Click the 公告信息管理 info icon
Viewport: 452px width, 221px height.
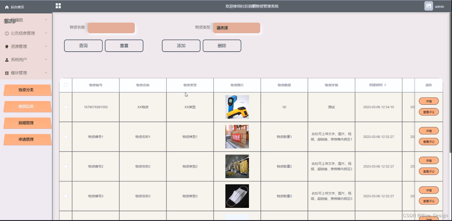click(x=7, y=34)
